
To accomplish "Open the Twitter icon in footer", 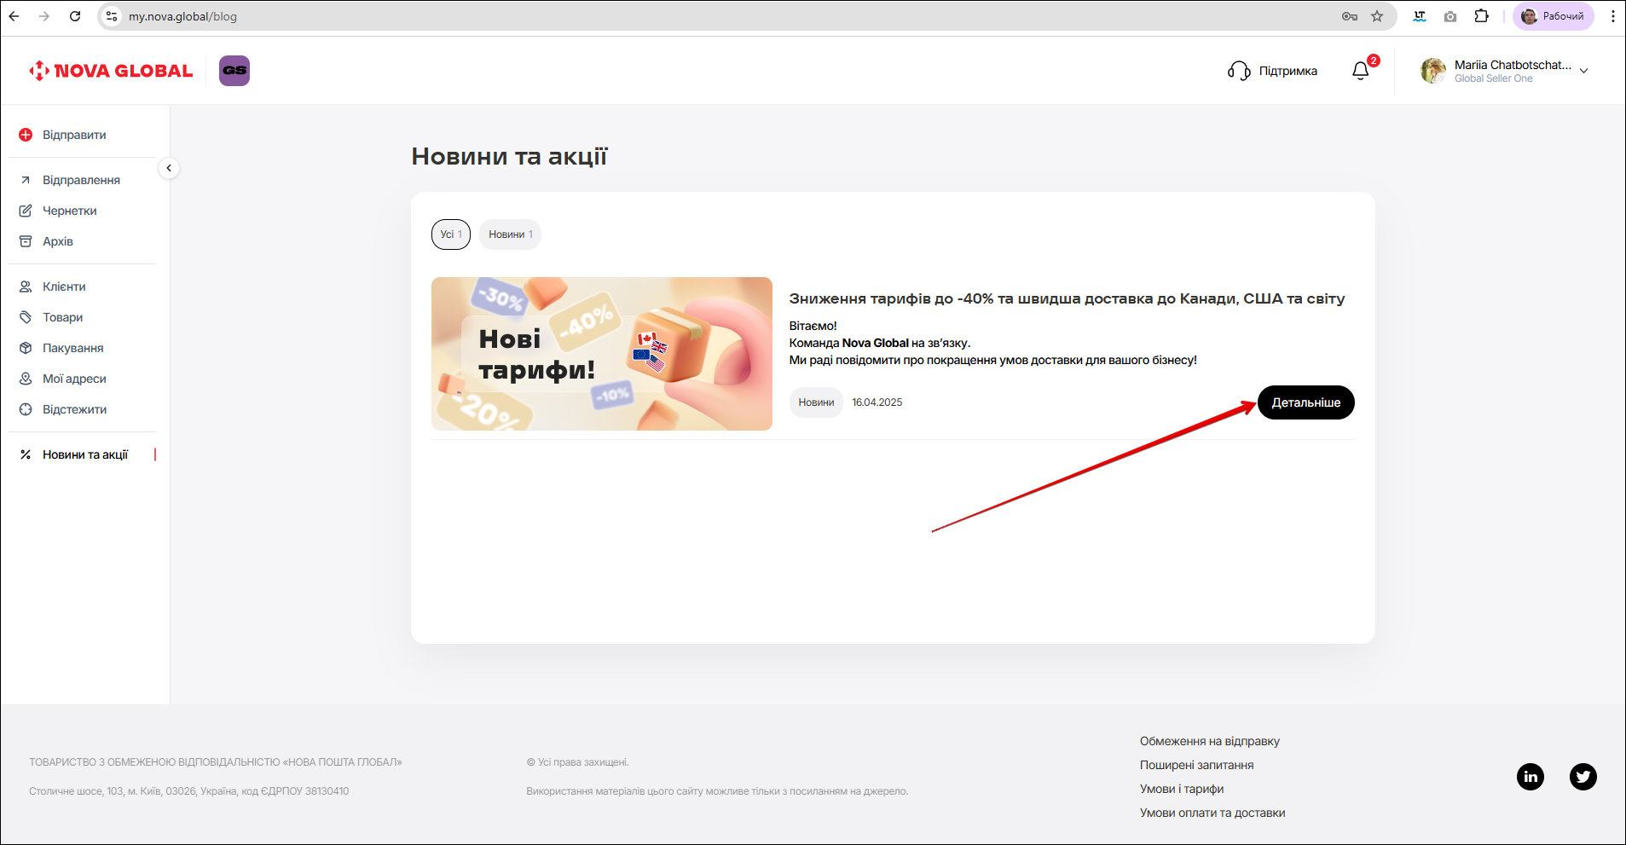I will click(x=1583, y=777).
